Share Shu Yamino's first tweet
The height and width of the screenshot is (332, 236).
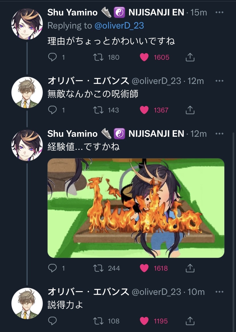pyautogui.click(x=190, y=57)
